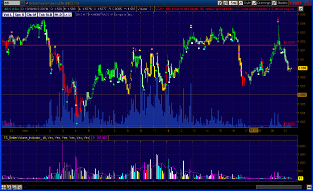
Task: Click the .6B 5 d 5m chart description
Action: (12, 9)
